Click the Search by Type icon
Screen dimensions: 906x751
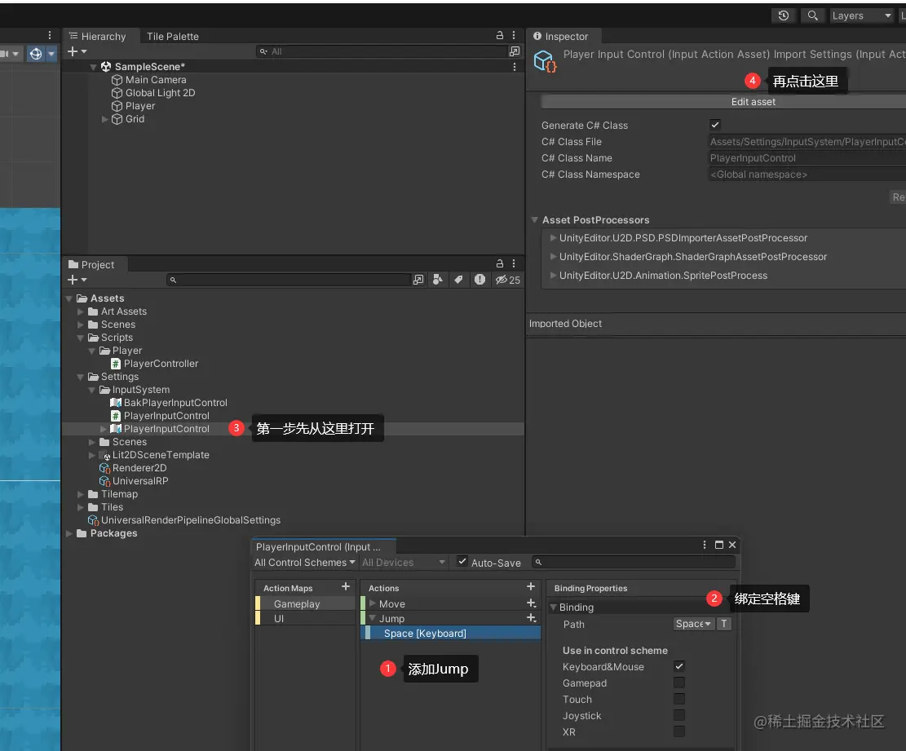point(438,280)
